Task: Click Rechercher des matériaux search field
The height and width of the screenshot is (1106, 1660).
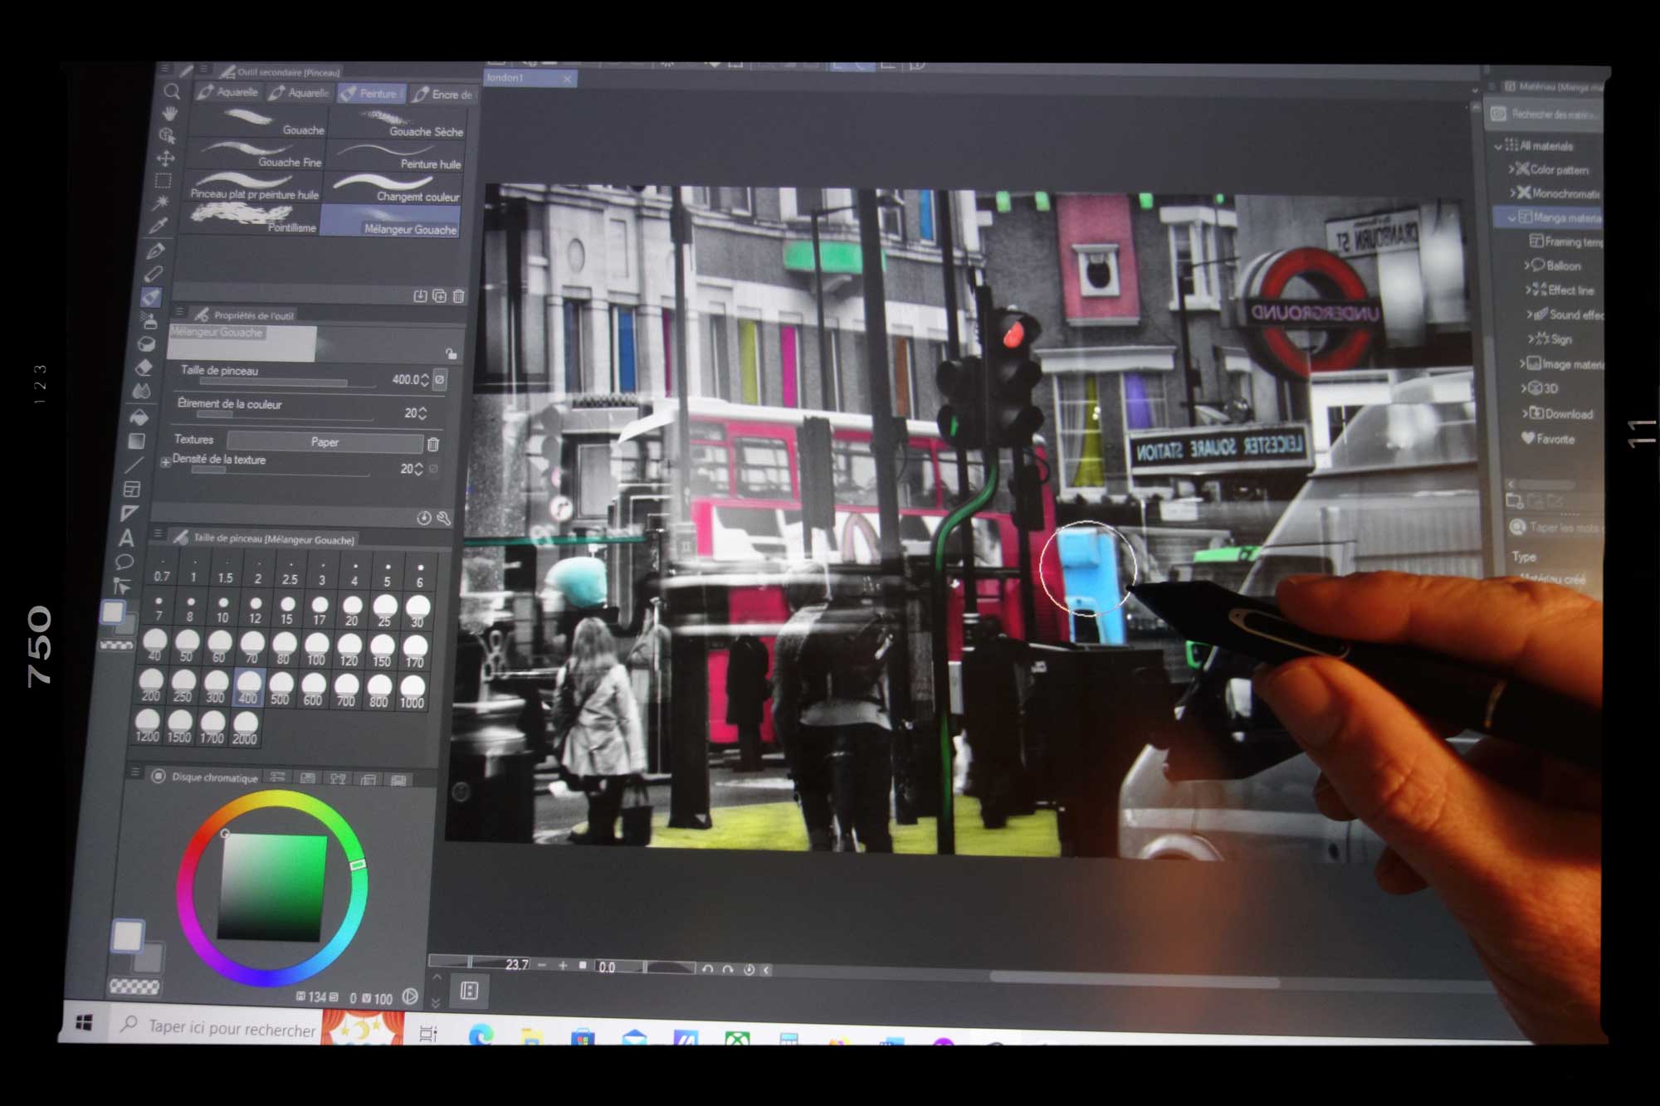Action: point(1545,114)
